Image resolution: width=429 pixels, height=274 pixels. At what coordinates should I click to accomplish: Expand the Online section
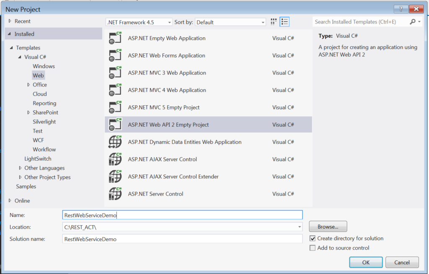[x=10, y=201]
